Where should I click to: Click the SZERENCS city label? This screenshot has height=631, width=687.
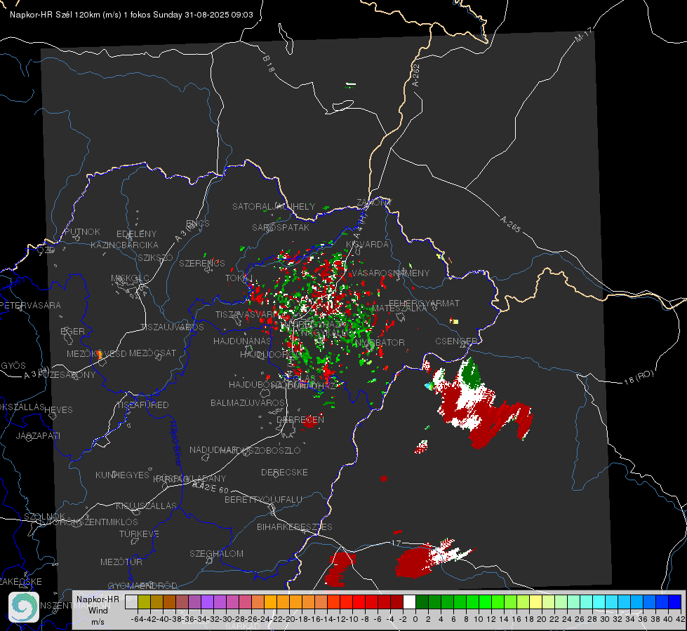(202, 264)
